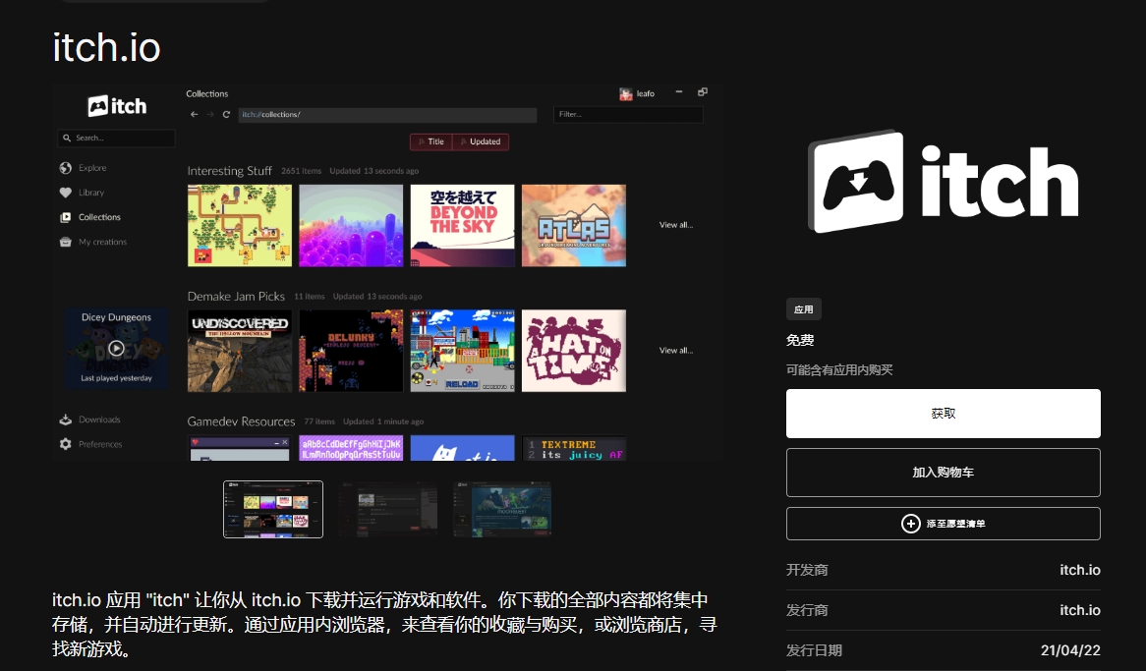Sort collections by Title
1146x671 pixels.
[x=431, y=141]
